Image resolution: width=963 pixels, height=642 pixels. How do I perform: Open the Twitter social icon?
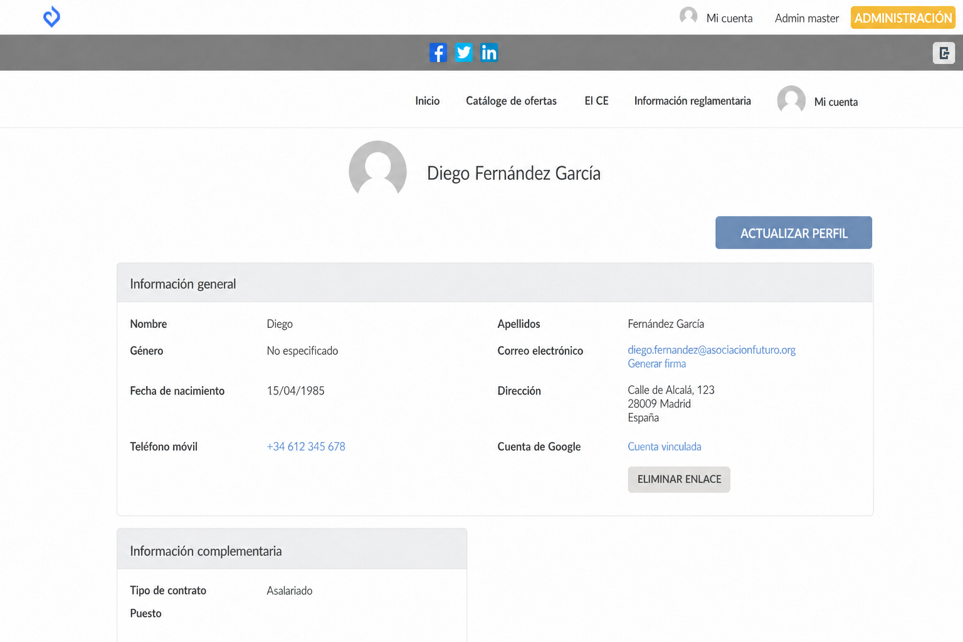pos(464,53)
